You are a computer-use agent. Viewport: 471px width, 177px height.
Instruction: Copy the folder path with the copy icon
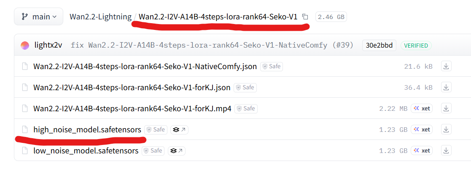click(x=305, y=17)
